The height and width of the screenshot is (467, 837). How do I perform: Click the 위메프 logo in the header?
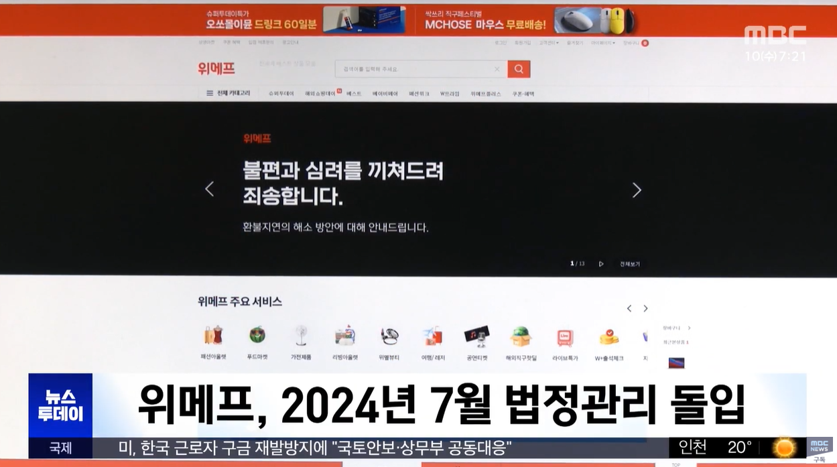point(216,68)
